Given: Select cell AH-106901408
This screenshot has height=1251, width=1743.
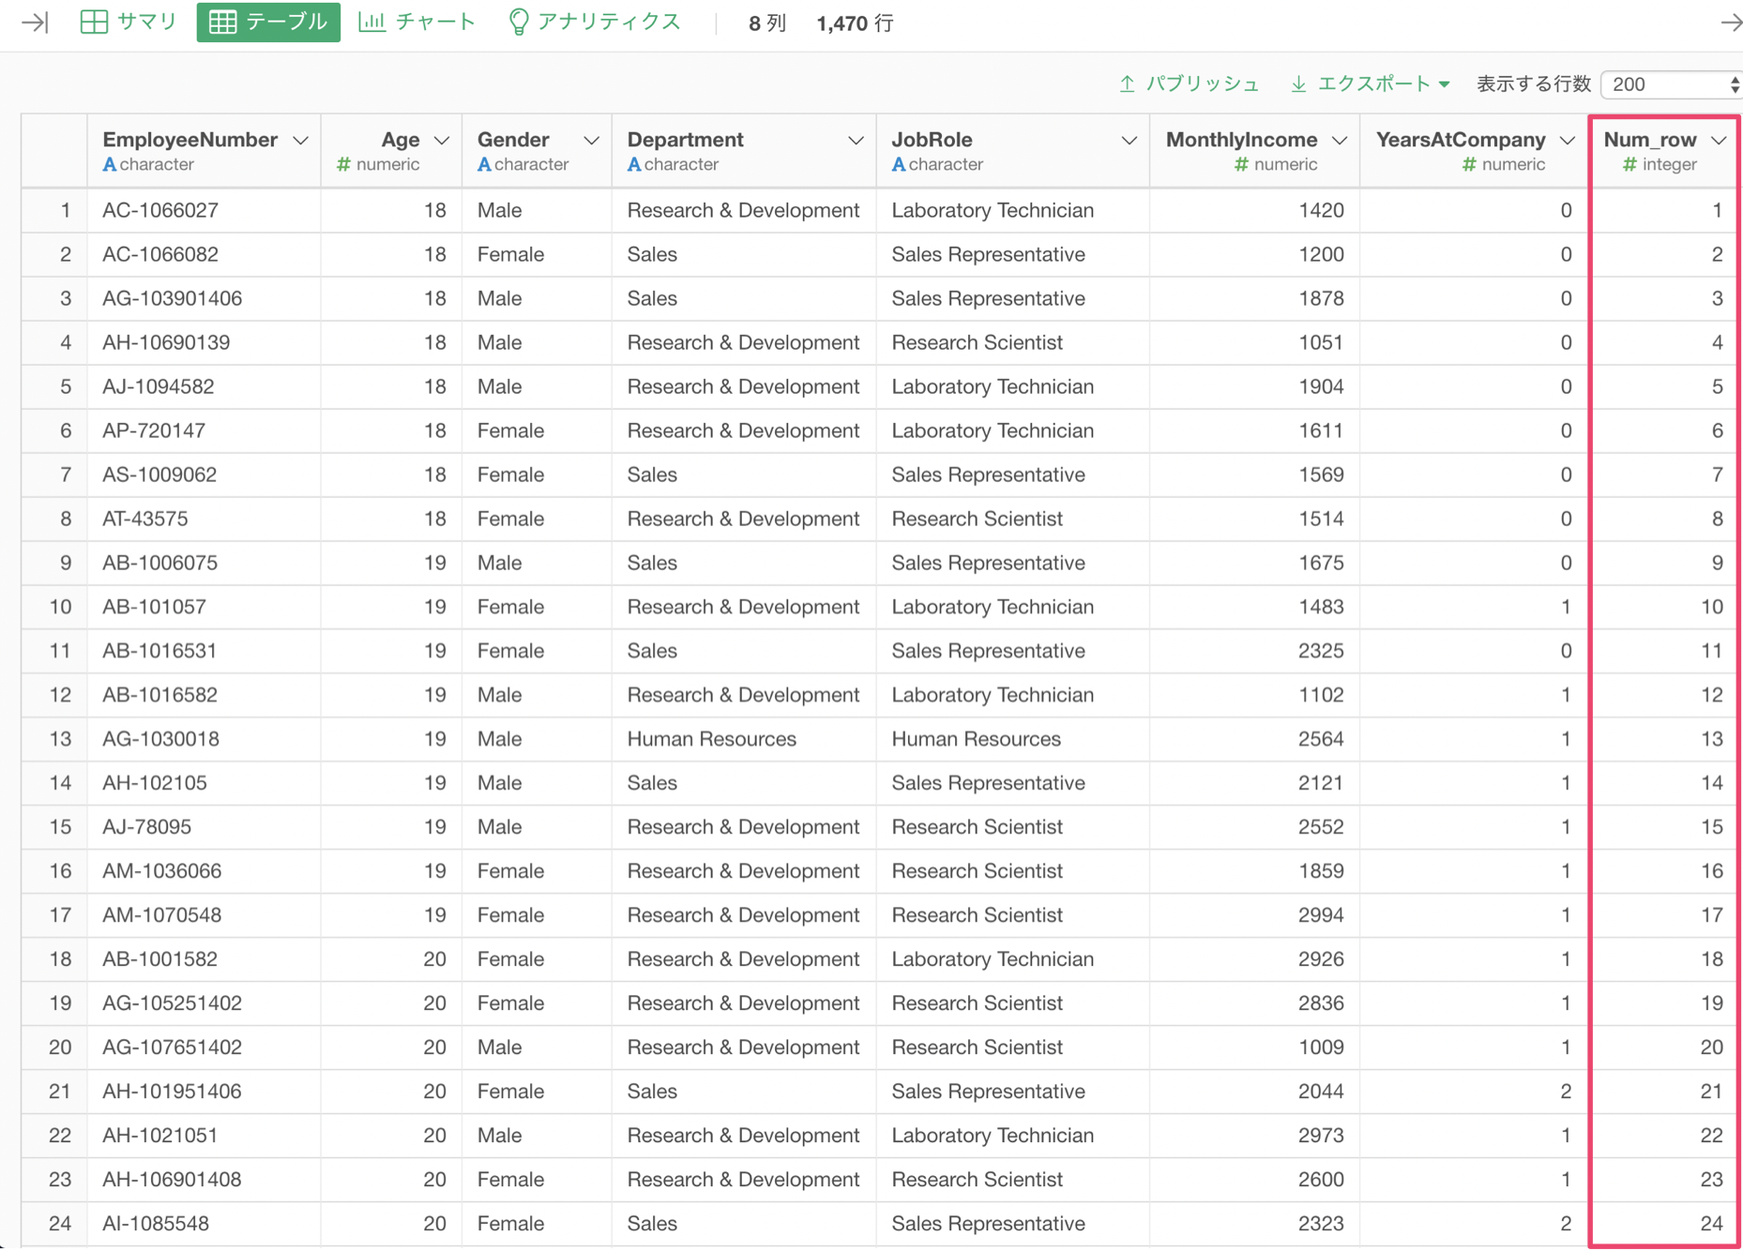Looking at the screenshot, I should pos(204,1180).
